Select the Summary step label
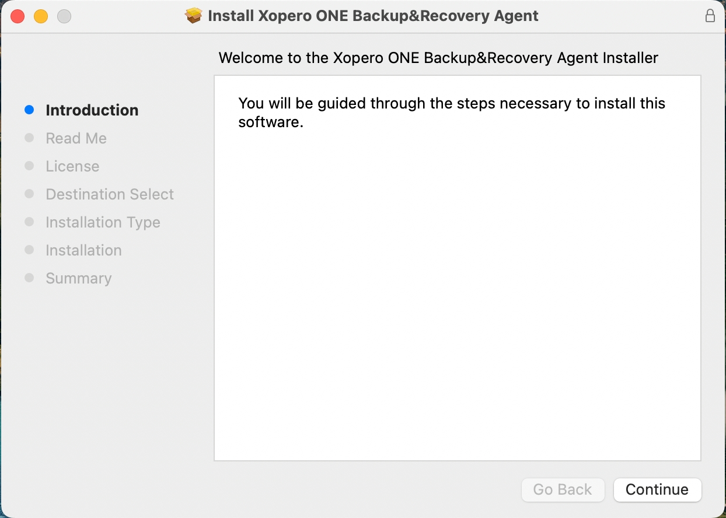Screen dimensions: 726x518 click(78, 278)
